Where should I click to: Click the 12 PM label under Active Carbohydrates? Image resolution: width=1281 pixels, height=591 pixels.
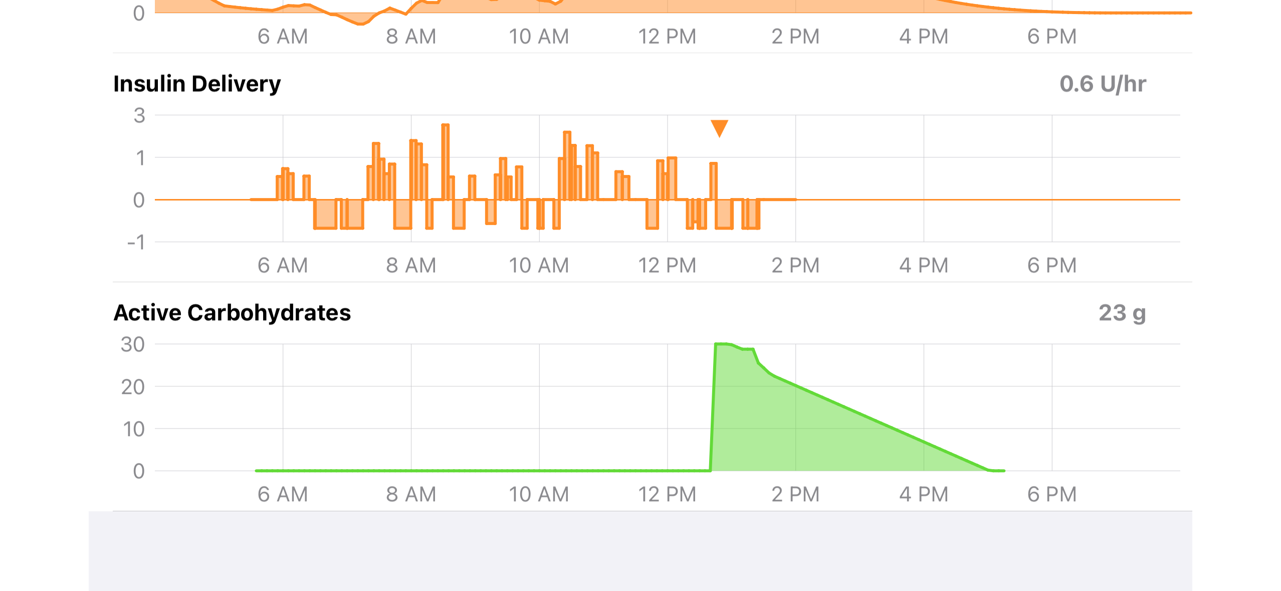[667, 494]
